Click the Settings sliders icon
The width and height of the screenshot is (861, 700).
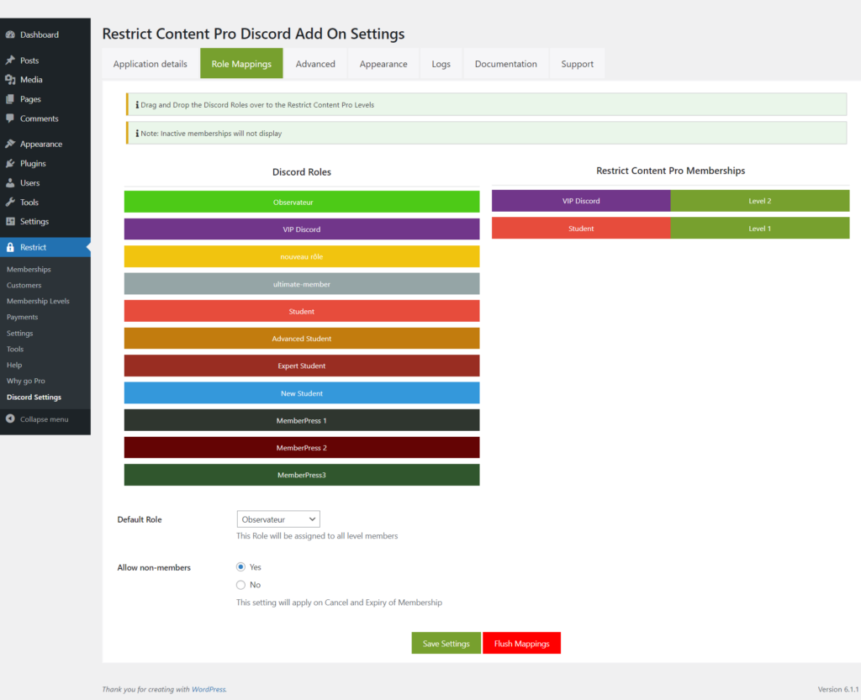click(x=10, y=222)
